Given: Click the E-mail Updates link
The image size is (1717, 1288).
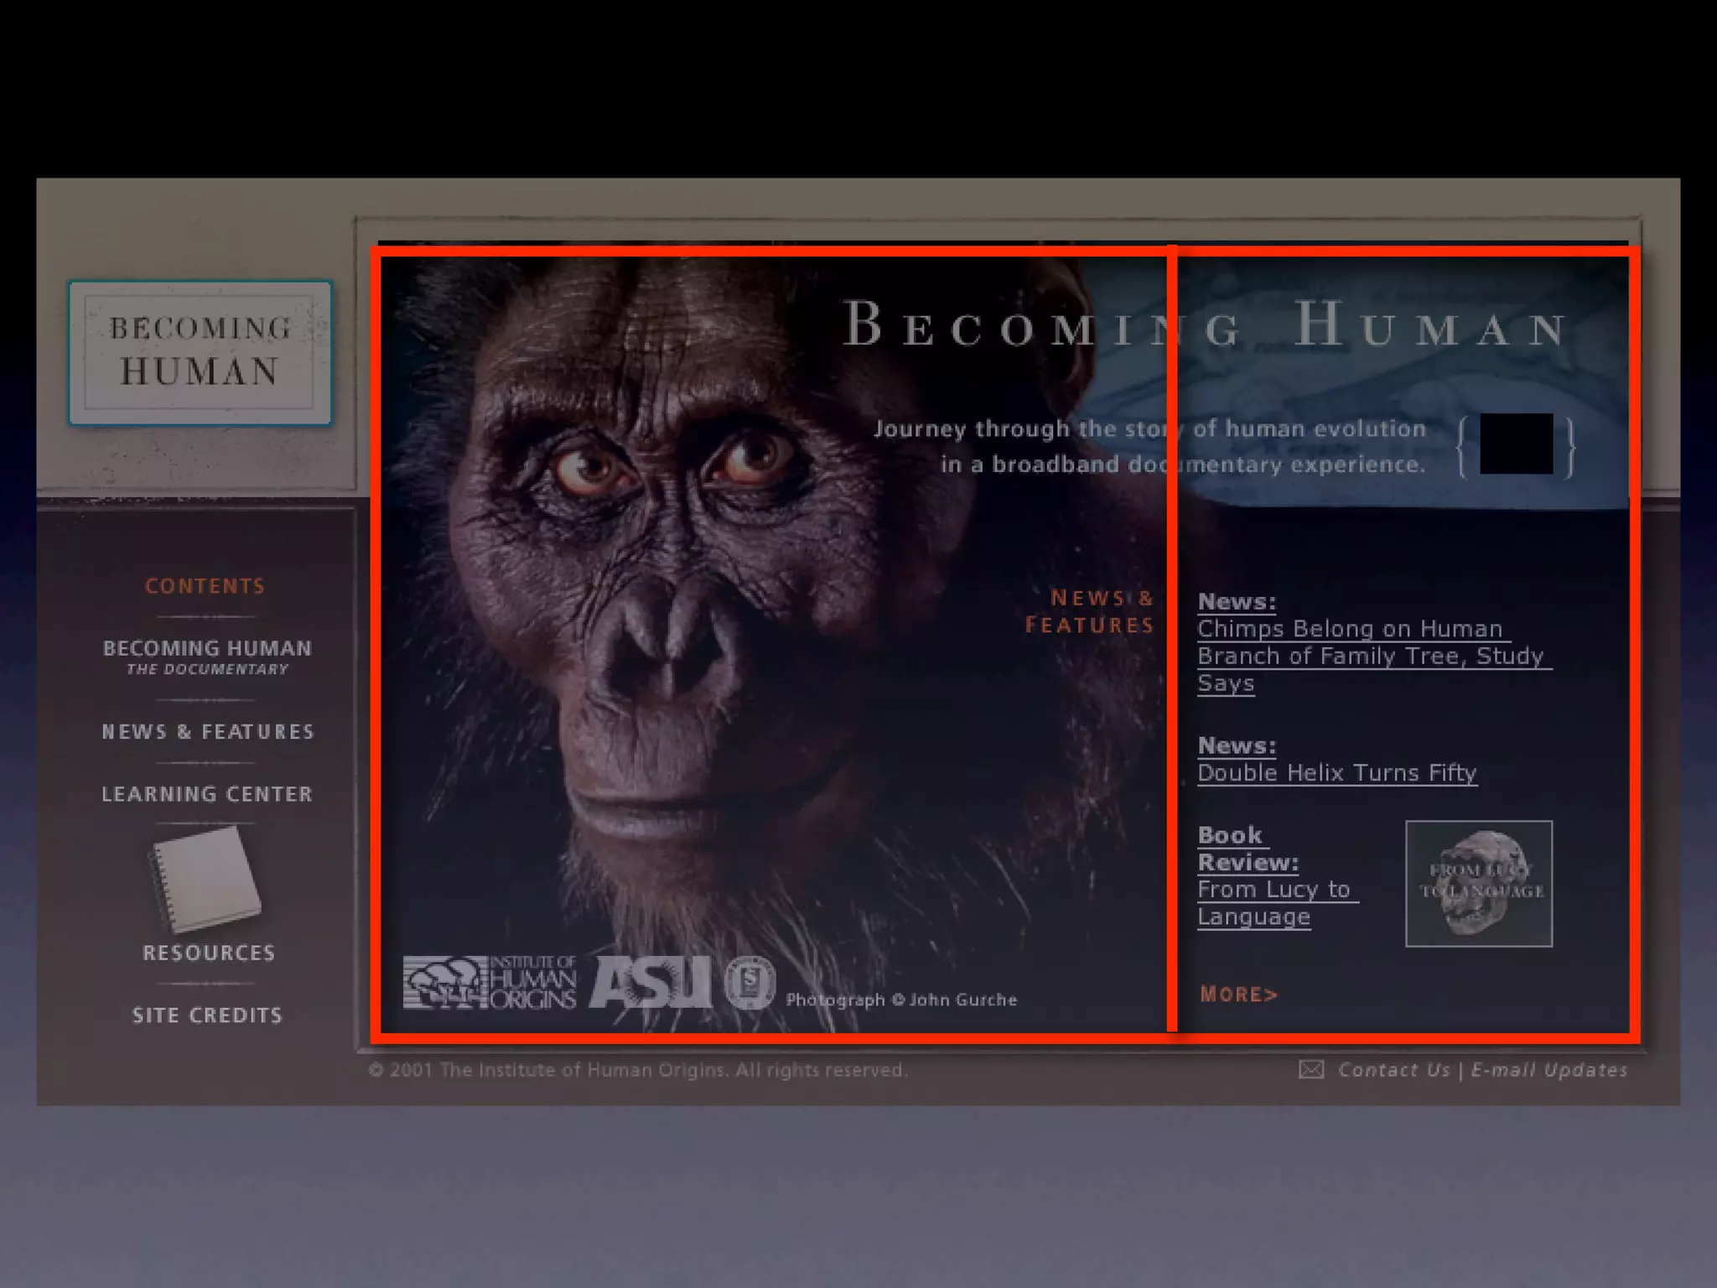Looking at the screenshot, I should [1548, 1070].
